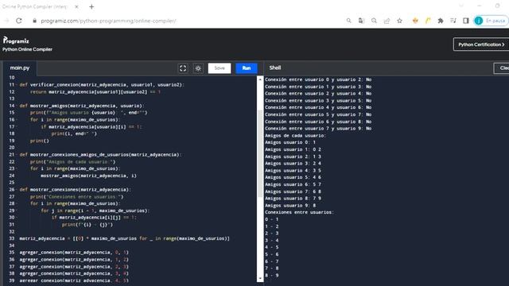Screen dimensions: 509x286
Task: Open Python Certification link
Action: [x=481, y=44]
